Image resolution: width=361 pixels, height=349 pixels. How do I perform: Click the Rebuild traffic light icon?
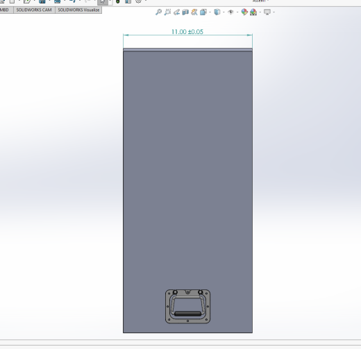pyautogui.click(x=118, y=1)
